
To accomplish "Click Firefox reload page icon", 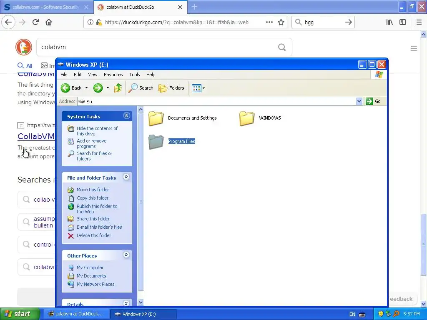I will pos(35,22).
